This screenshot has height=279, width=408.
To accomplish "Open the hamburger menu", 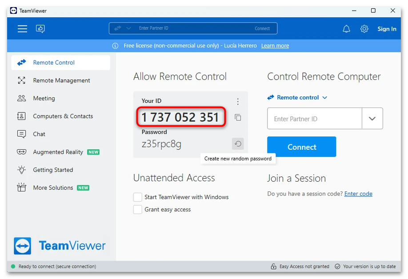I will pyautogui.click(x=22, y=28).
